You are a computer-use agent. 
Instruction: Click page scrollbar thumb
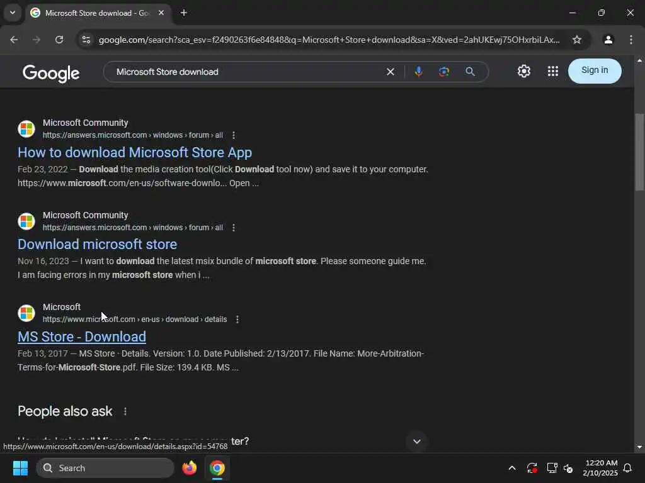coord(639,152)
